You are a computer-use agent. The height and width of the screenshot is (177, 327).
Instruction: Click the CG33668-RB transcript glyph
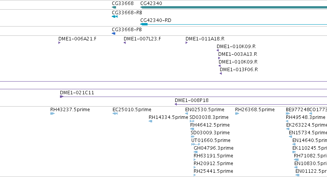(115, 17)
